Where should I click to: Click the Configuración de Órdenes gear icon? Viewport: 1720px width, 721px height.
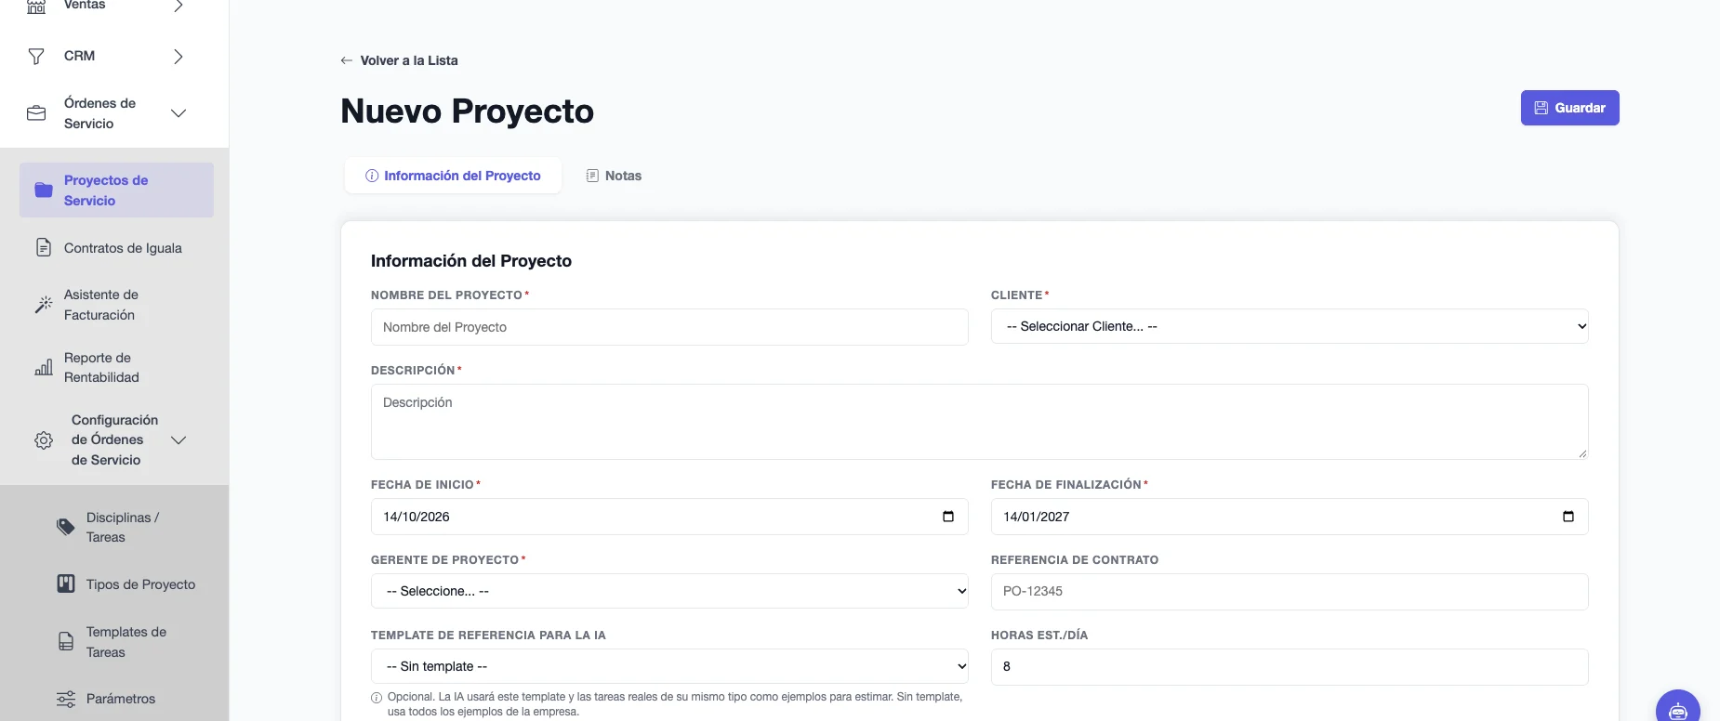coord(44,440)
